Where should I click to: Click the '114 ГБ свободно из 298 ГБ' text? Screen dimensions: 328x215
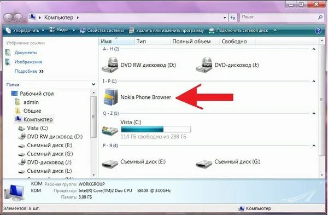(153, 137)
